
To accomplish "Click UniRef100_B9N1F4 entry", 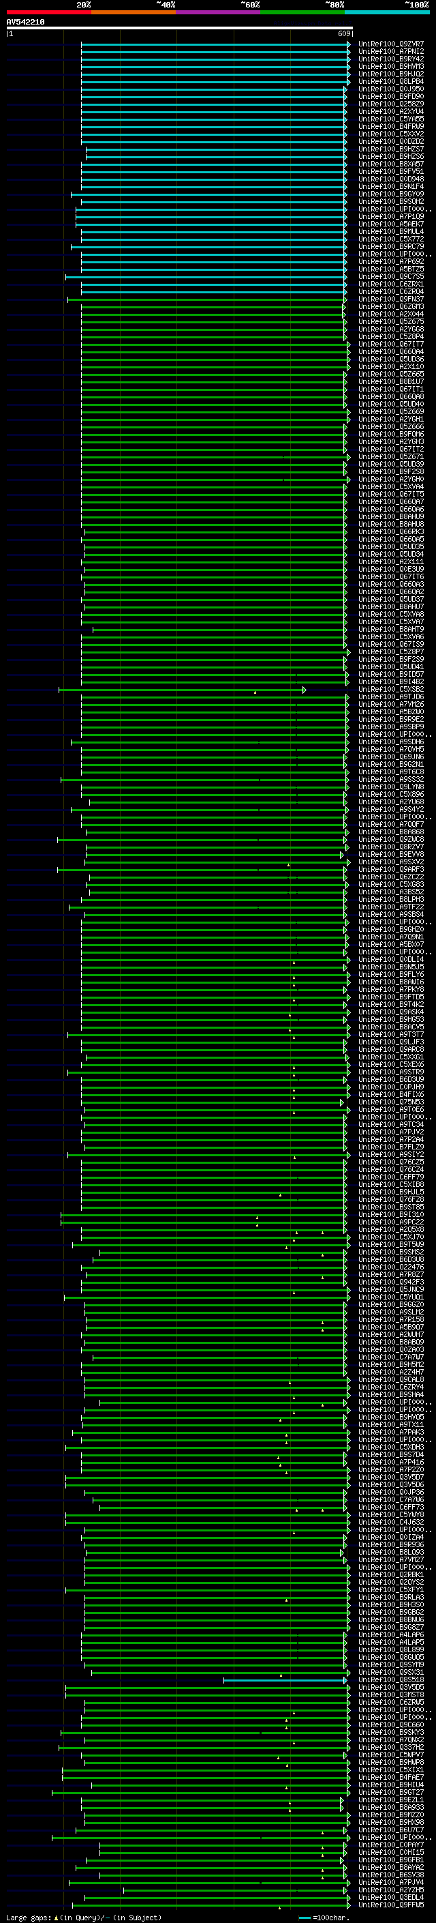I will click(391, 187).
